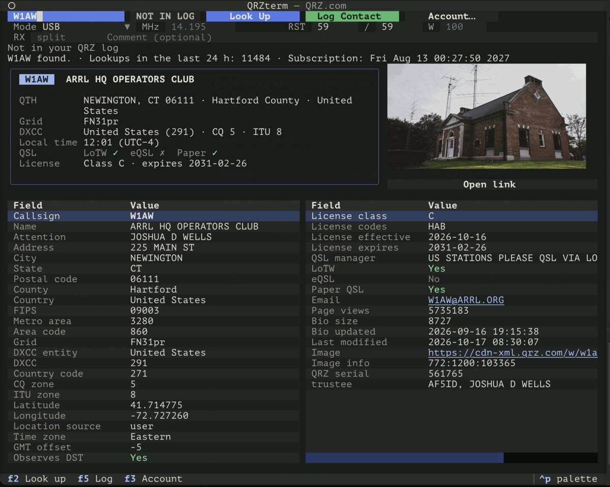The image size is (610, 487).
Task: Select the Callsign row in left table
Action: pos(154,216)
